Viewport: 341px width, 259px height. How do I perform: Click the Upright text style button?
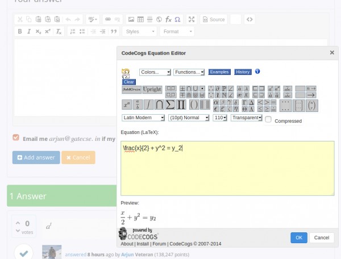click(152, 89)
